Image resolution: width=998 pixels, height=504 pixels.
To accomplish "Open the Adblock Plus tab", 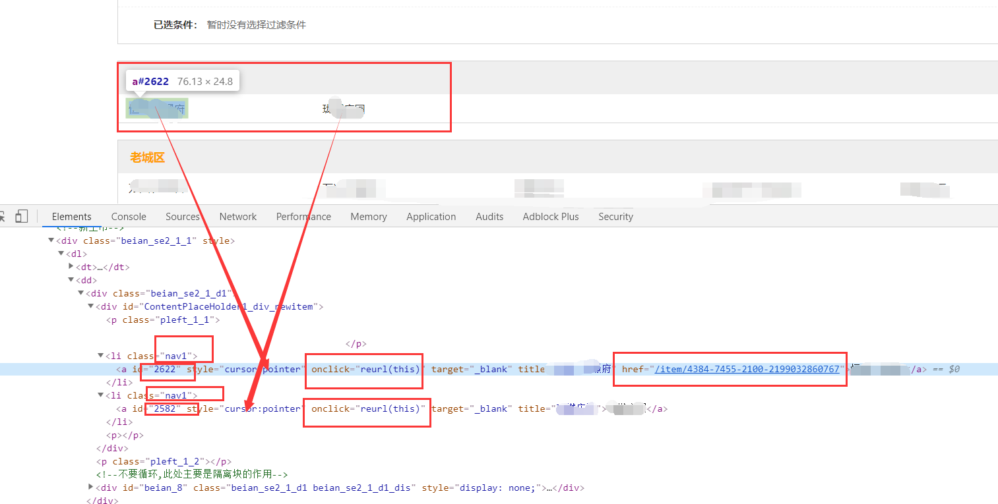I will [x=551, y=216].
